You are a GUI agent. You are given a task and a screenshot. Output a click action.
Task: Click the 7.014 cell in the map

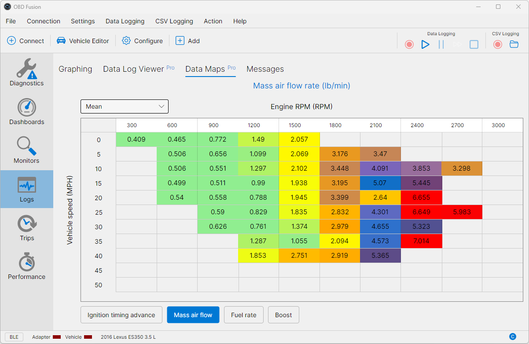click(x=421, y=241)
